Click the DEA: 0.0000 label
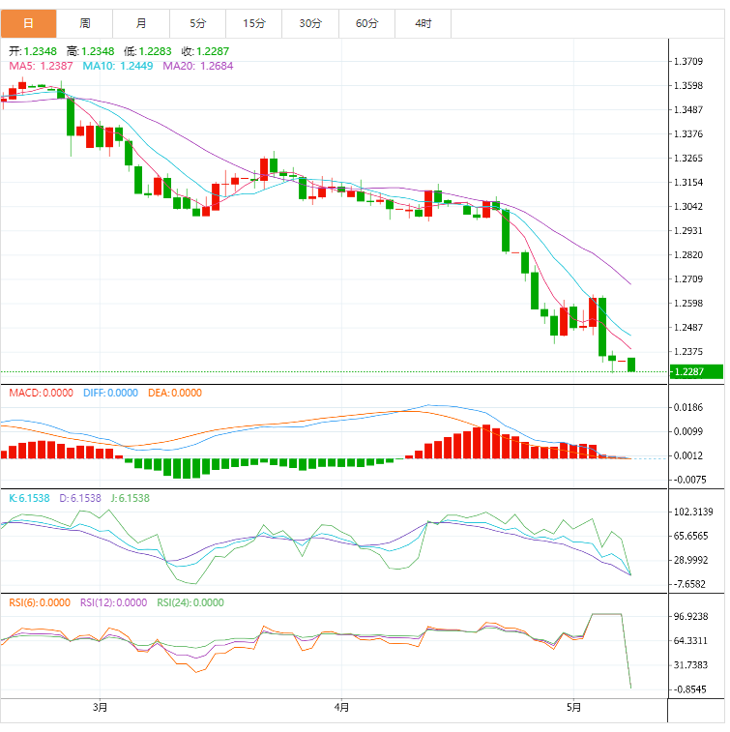The height and width of the screenshot is (732, 730). [175, 394]
